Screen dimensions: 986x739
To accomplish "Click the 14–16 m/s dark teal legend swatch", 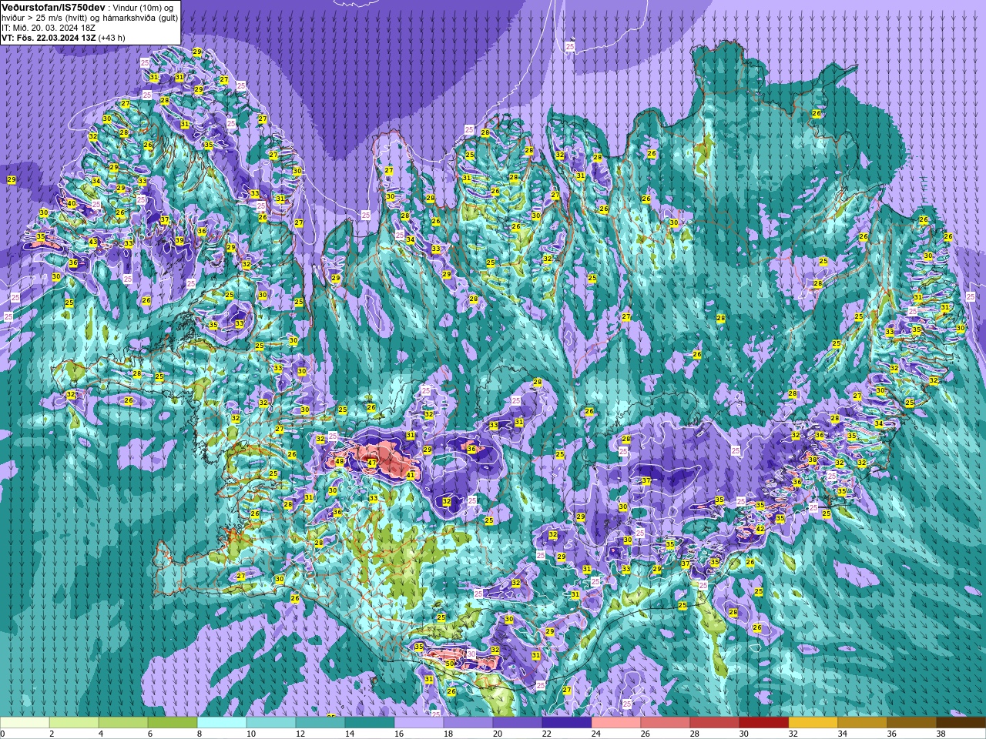I will (x=370, y=723).
